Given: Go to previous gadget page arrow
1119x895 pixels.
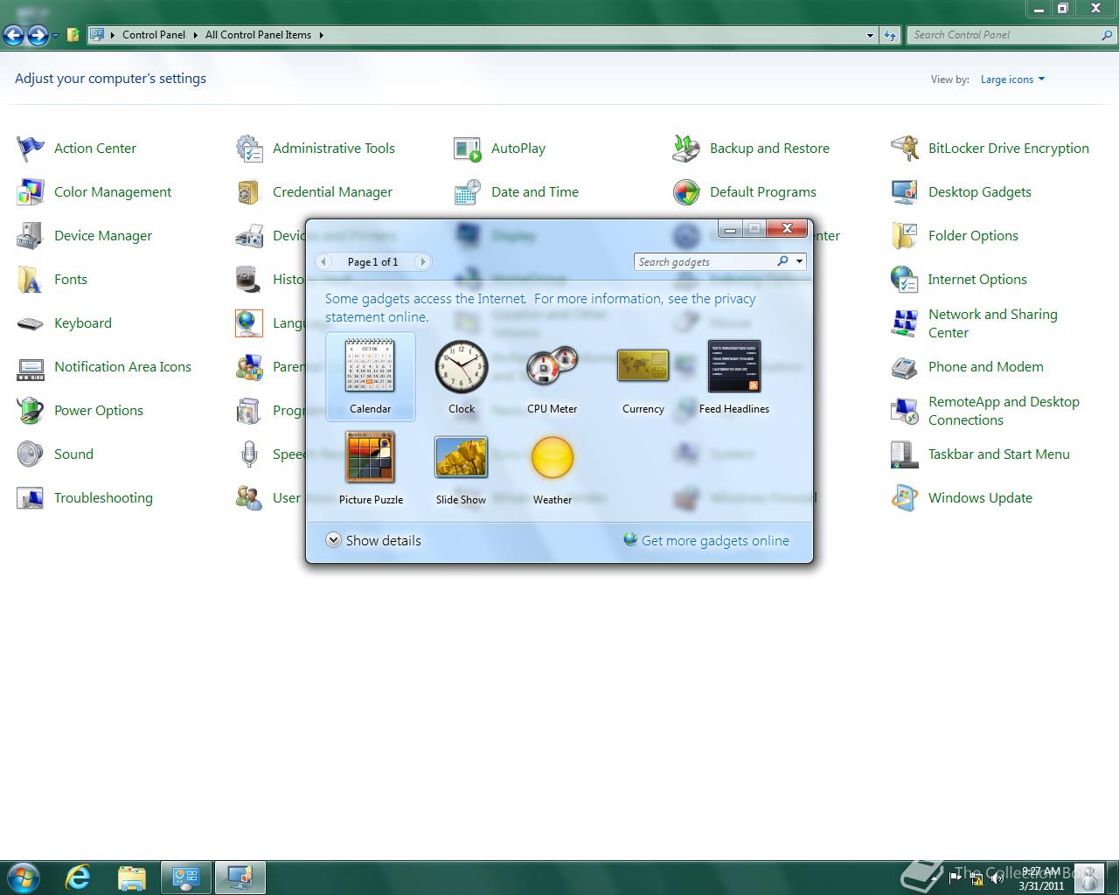Looking at the screenshot, I should [323, 261].
